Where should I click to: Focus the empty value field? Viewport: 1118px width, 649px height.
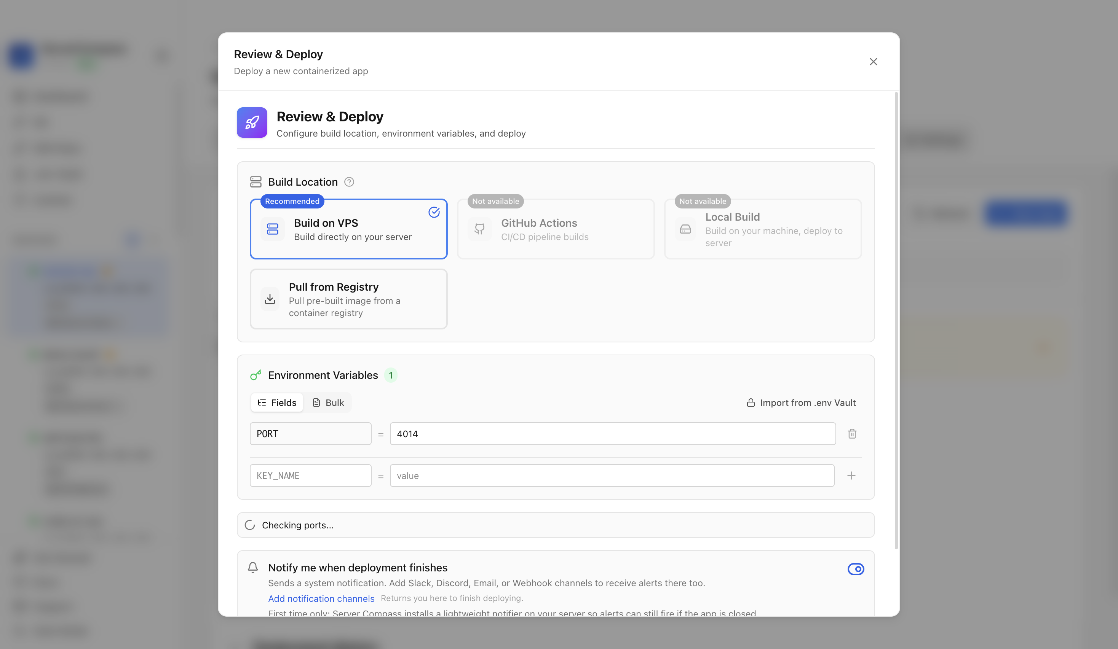coord(612,476)
